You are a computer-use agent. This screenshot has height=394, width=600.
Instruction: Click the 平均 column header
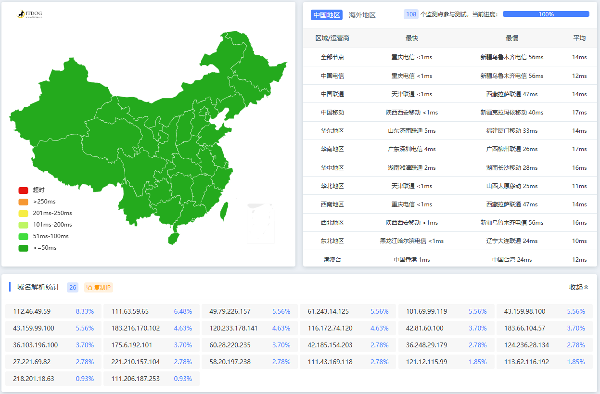click(579, 38)
